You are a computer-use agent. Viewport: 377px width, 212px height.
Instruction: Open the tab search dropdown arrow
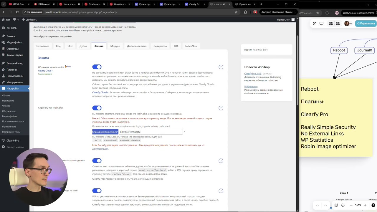[x=4, y=4]
